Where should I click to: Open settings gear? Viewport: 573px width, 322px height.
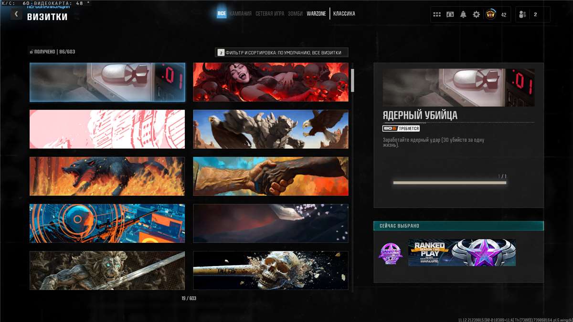tap(476, 15)
